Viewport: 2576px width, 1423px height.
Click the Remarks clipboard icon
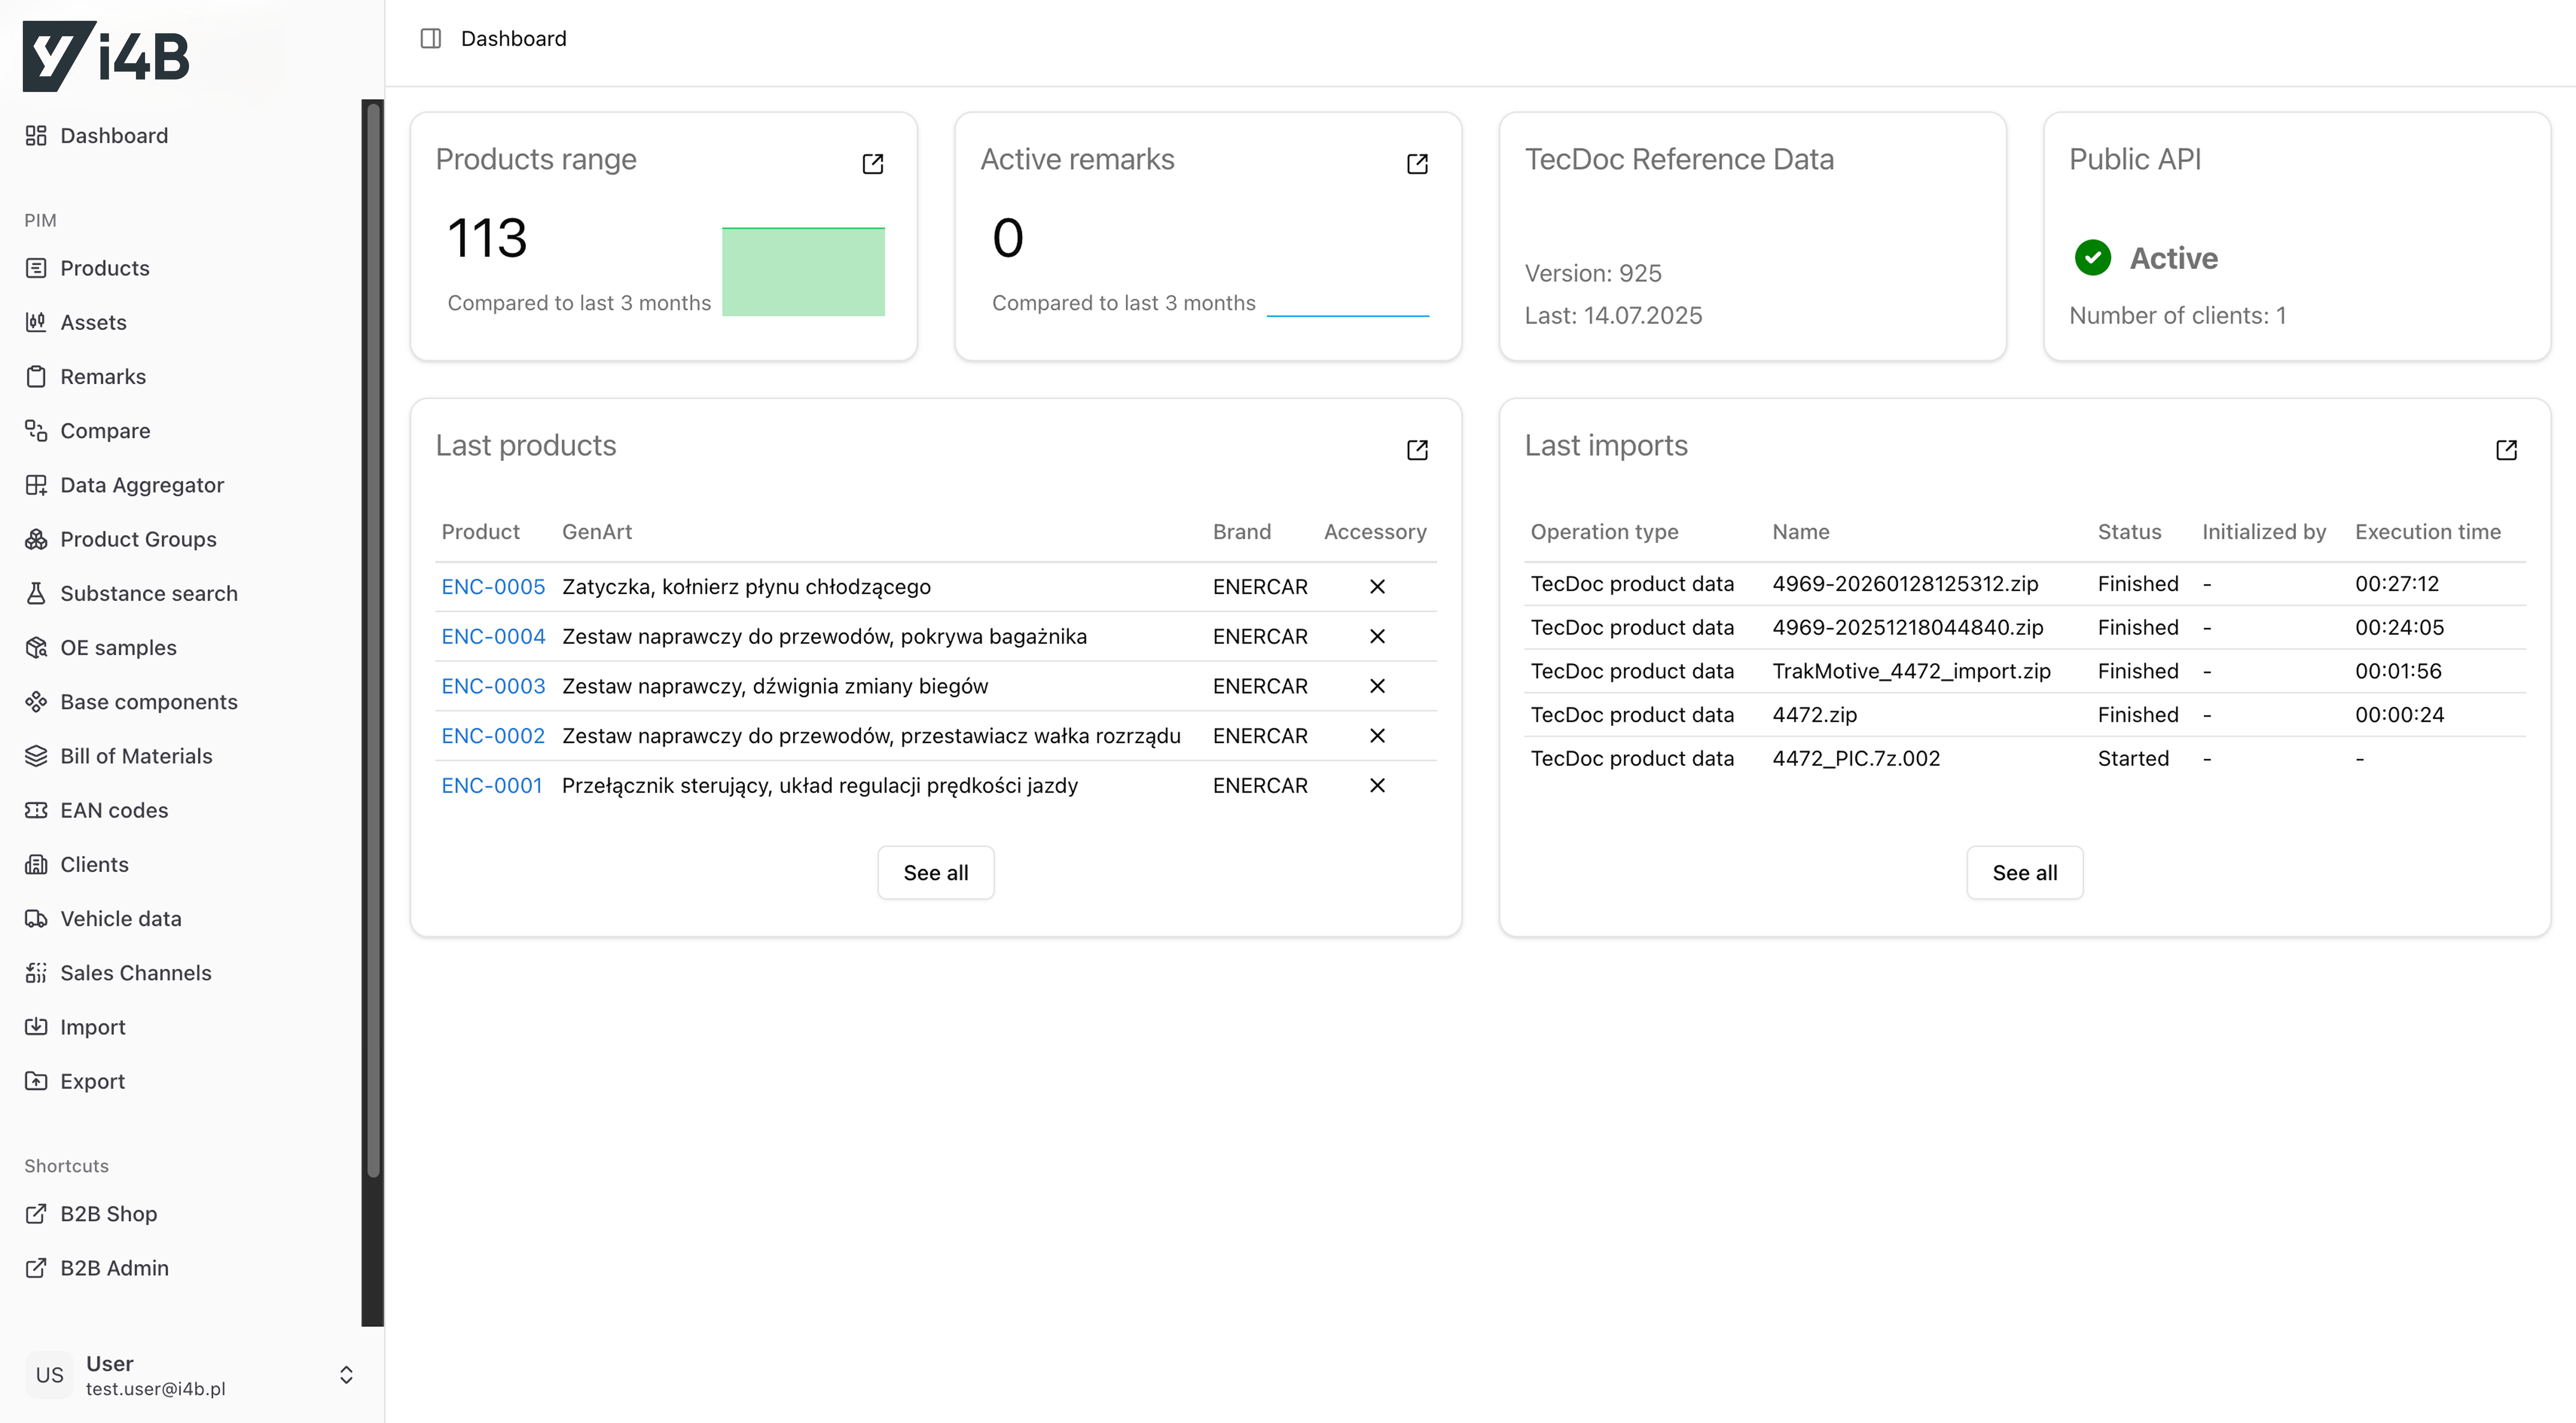point(36,377)
